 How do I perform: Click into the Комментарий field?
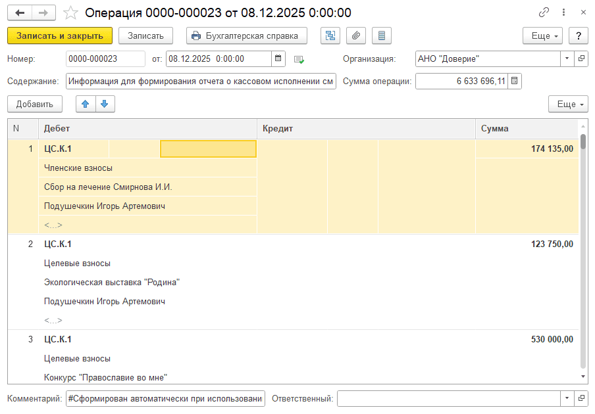coord(165,398)
